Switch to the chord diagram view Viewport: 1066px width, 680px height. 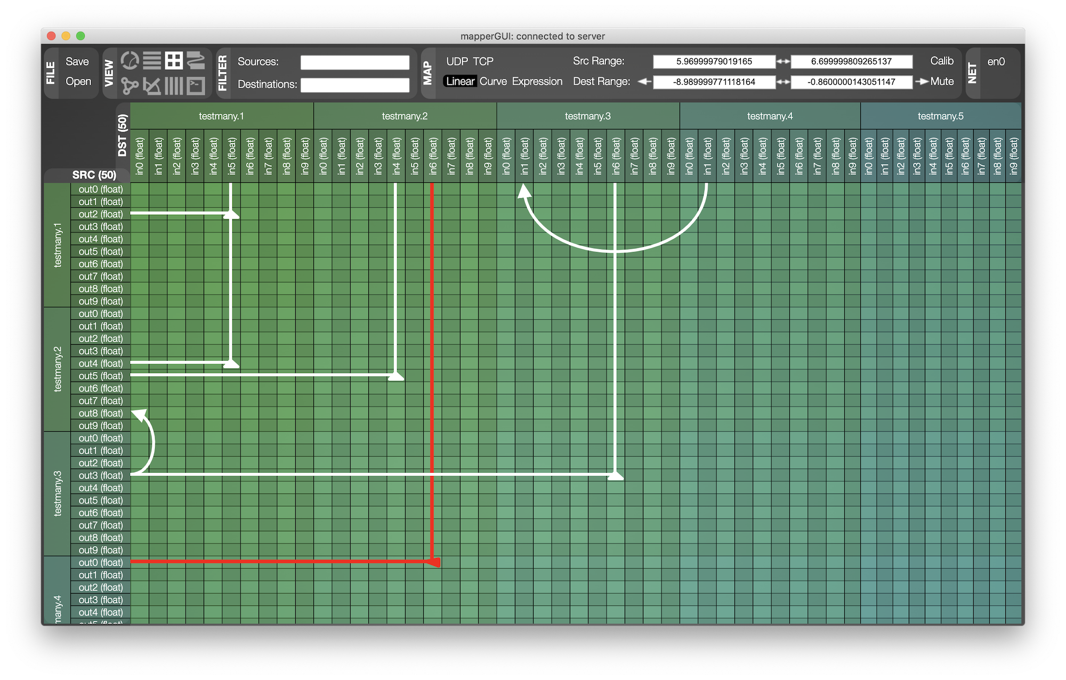(130, 61)
